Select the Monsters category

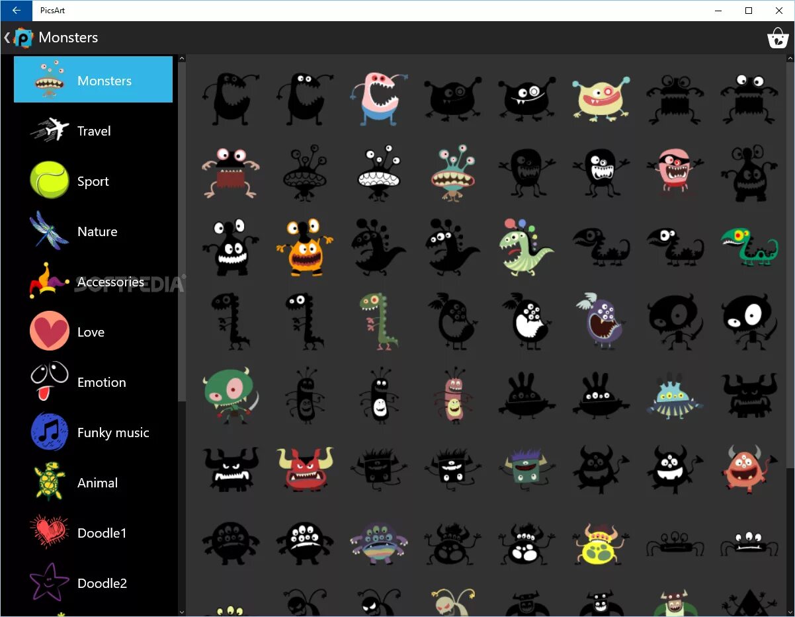[x=93, y=79]
